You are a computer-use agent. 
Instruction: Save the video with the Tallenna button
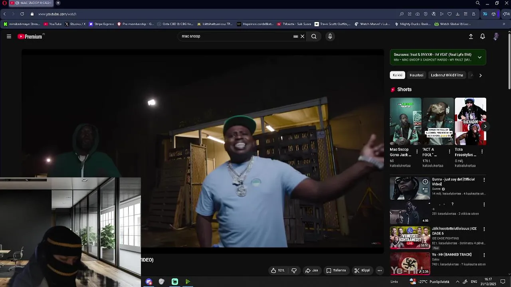(336, 270)
